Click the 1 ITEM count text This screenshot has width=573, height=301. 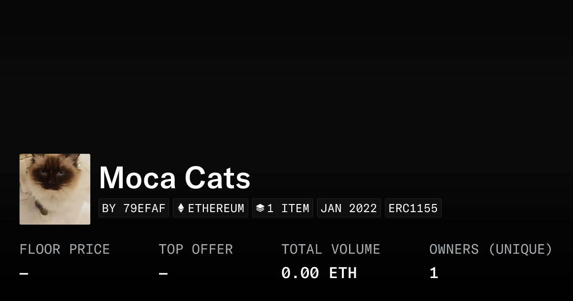pyautogui.click(x=288, y=208)
